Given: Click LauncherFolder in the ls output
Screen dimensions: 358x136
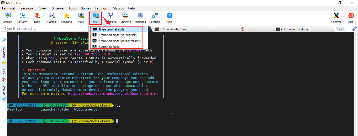Looking at the screenshot, I should (x=55, y=109).
